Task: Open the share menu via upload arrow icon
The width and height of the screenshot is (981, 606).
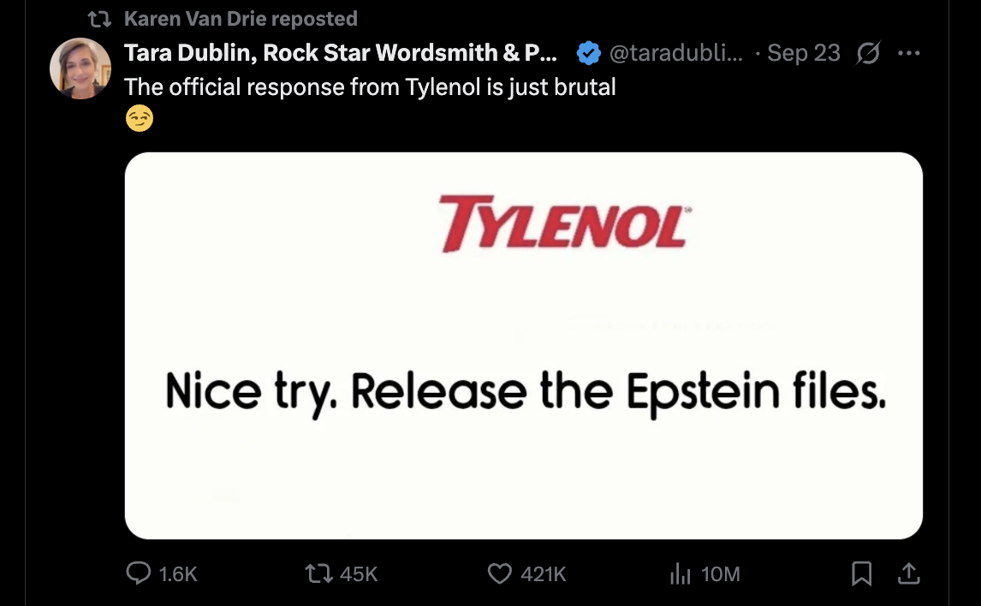Action: 909,574
